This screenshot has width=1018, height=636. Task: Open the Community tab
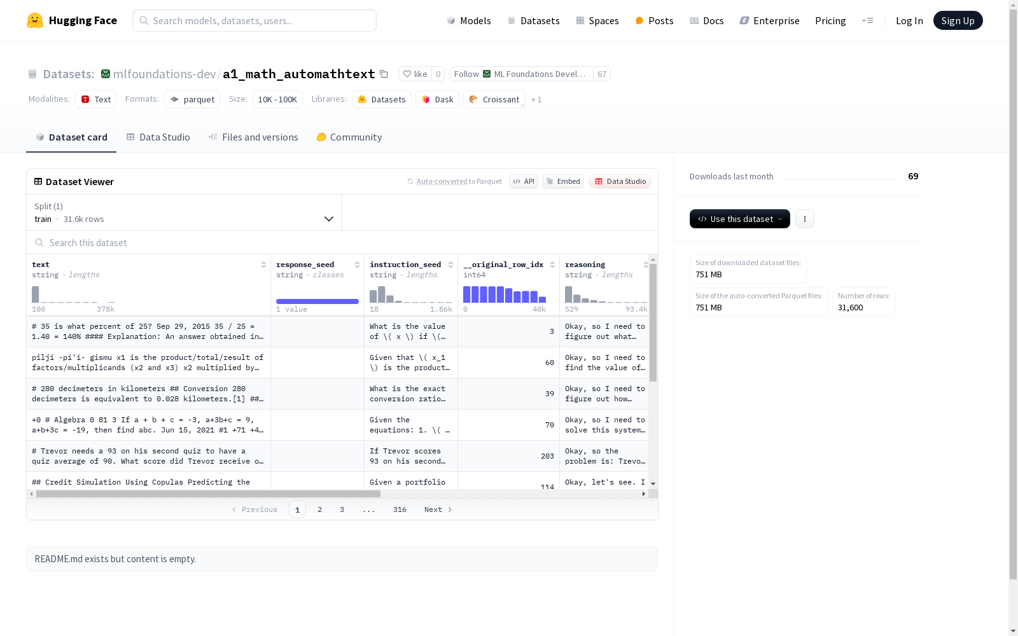point(349,137)
